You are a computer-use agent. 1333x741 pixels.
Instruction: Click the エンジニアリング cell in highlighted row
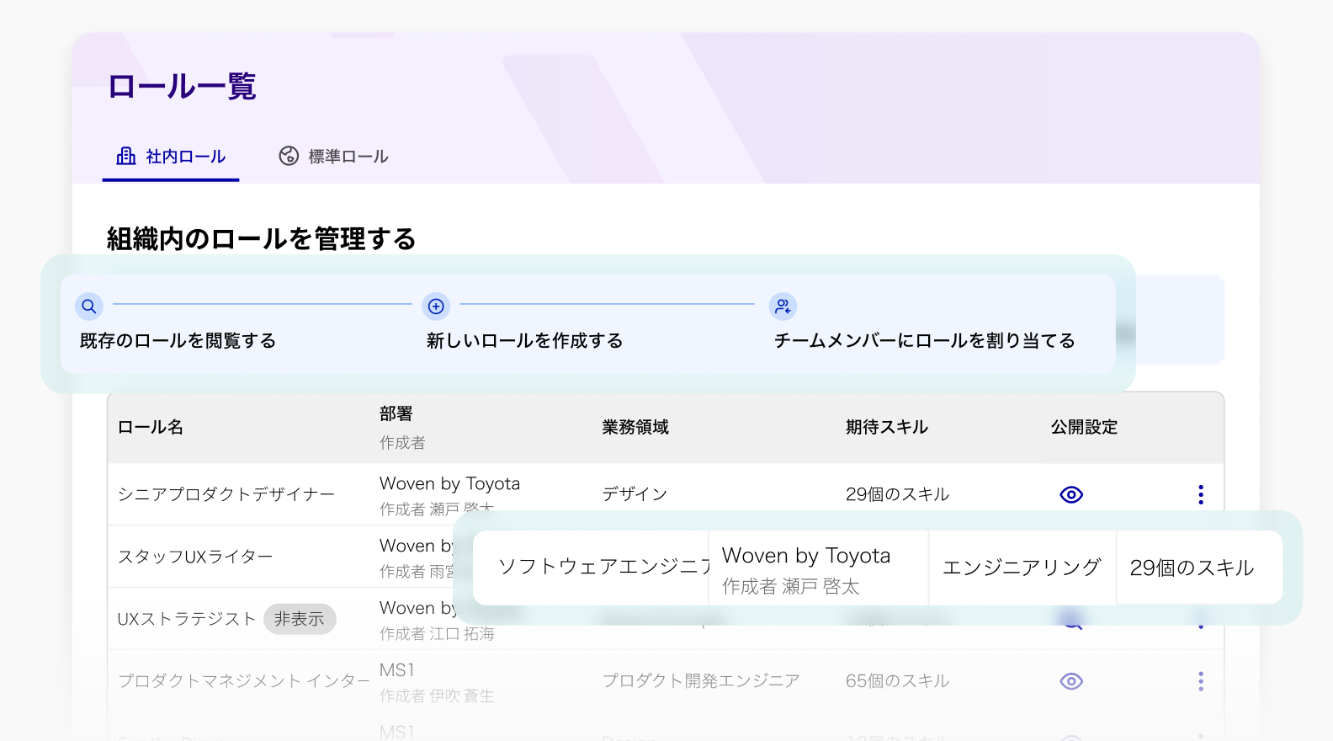(1022, 567)
